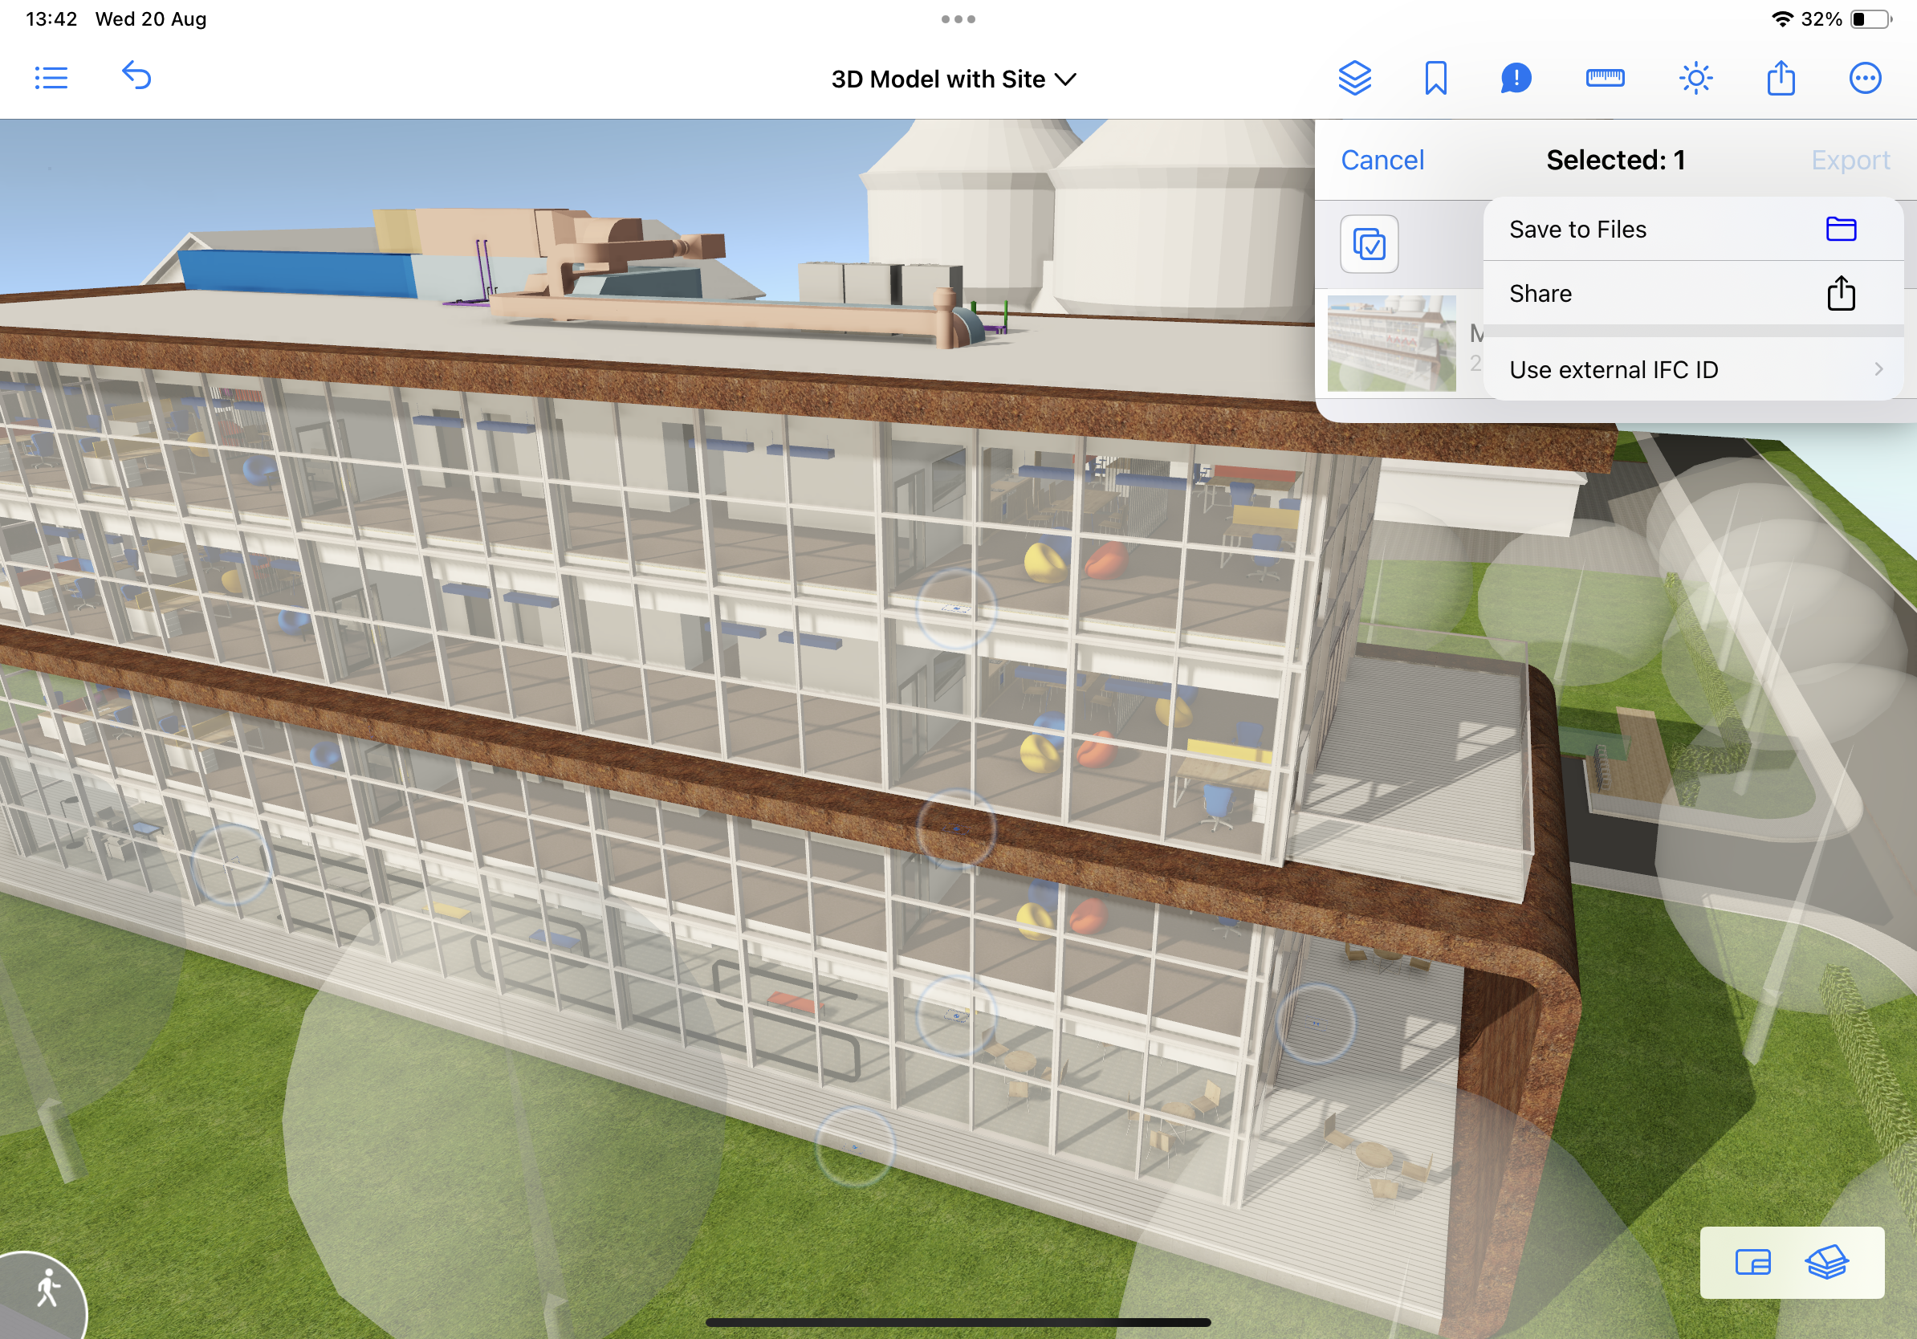This screenshot has height=1339, width=1917.
Task: Select the building model thumbnail
Action: [x=1391, y=343]
